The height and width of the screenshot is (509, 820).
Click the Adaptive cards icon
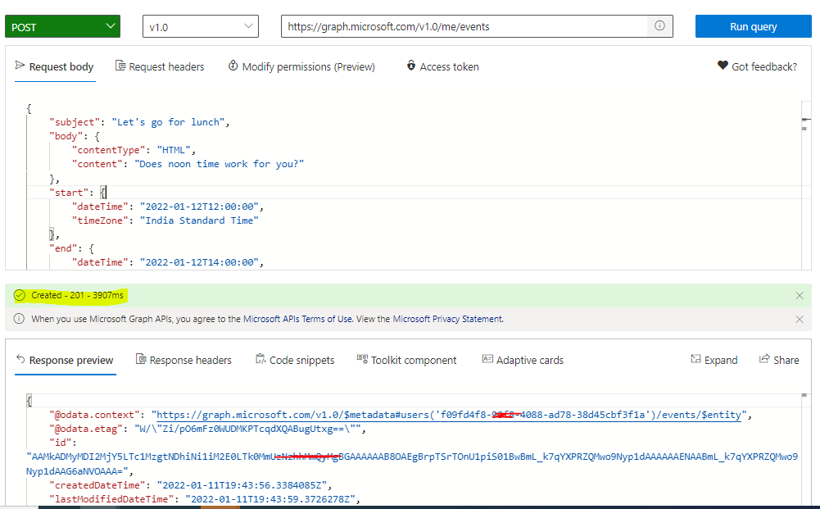click(488, 360)
